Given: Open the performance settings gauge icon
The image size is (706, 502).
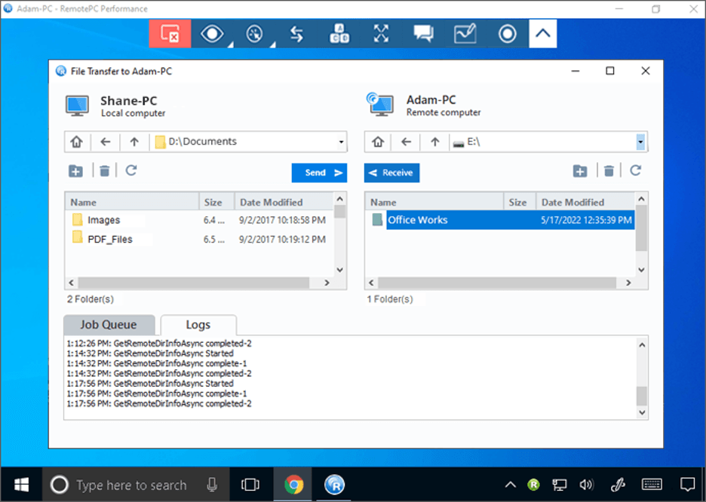Looking at the screenshot, I should pos(254,33).
